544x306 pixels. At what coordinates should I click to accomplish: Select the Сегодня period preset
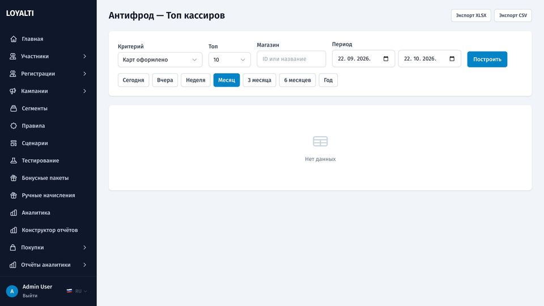pyautogui.click(x=133, y=80)
